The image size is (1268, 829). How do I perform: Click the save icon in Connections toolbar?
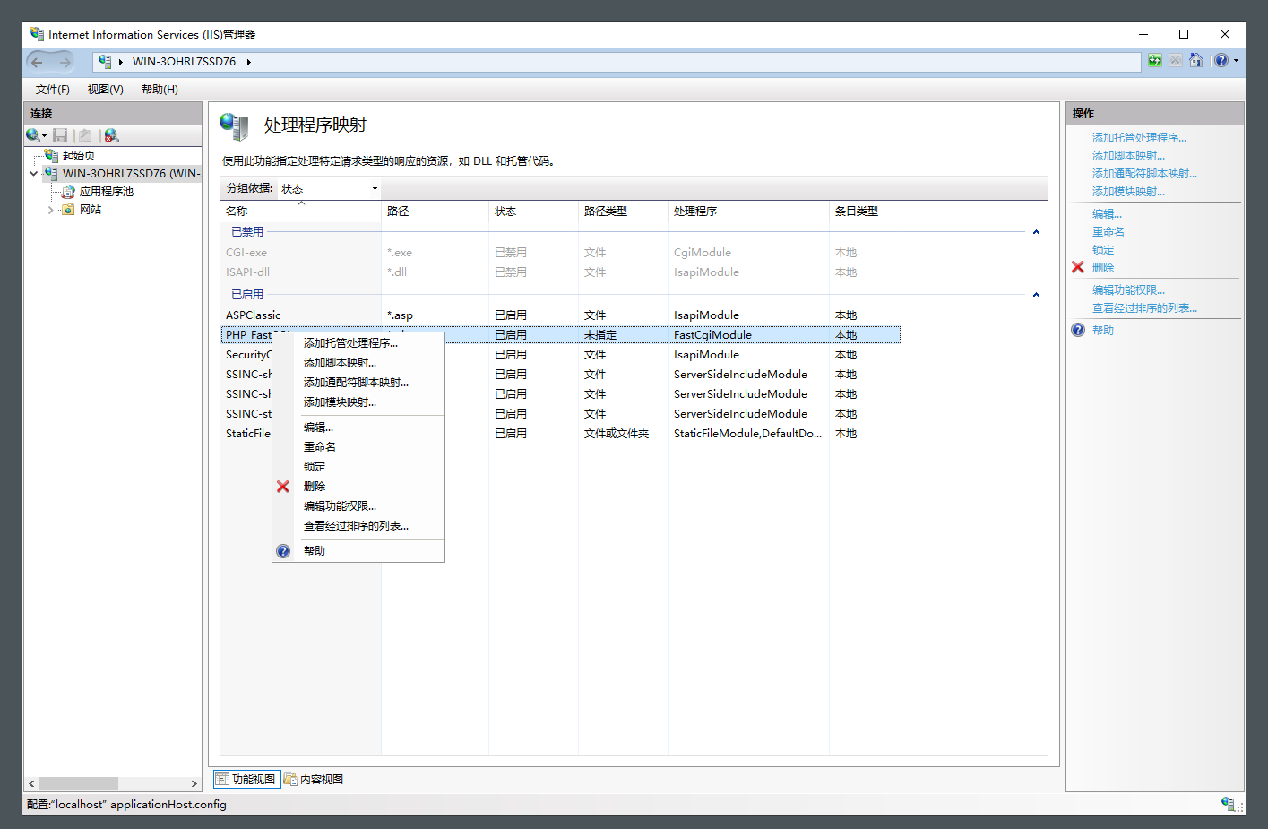pyautogui.click(x=60, y=135)
